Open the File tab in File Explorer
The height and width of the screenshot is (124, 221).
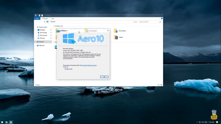pos(37,19)
